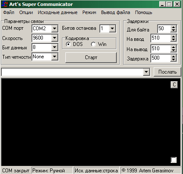The width and height of the screenshot is (183, 174).
Task: Open the Файл menu
Action: (8, 12)
